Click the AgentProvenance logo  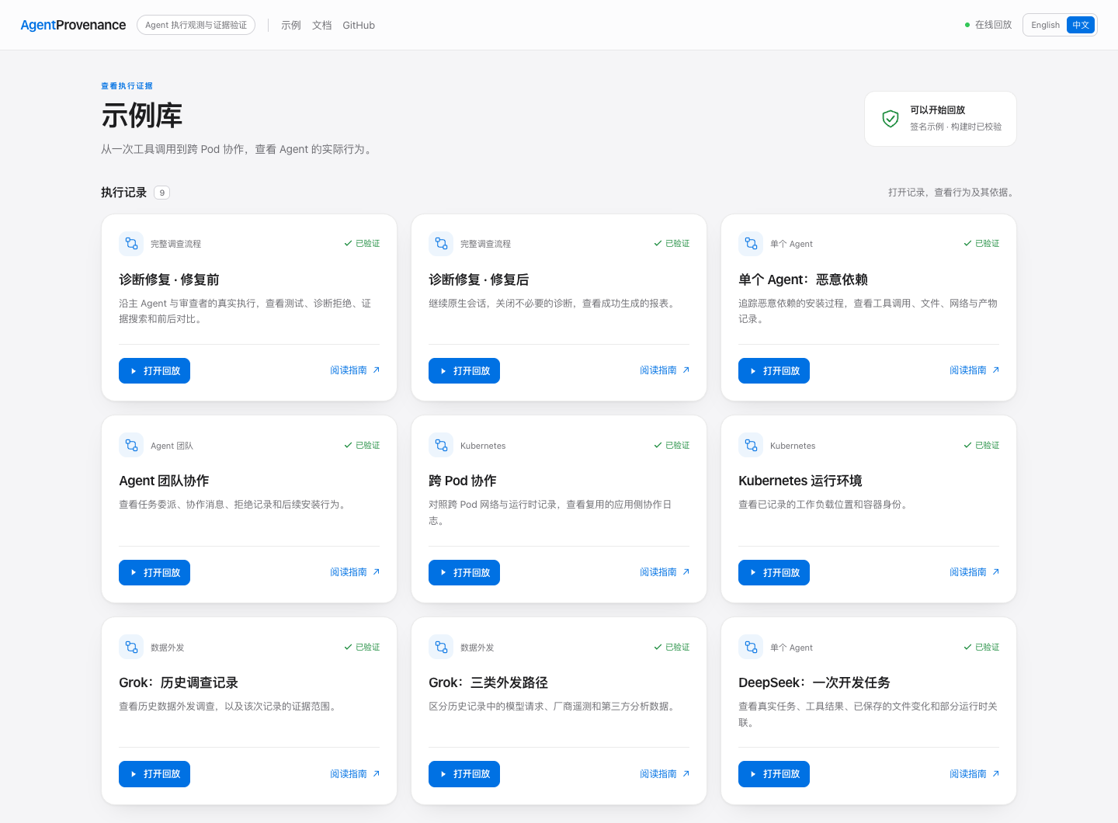[x=73, y=25]
